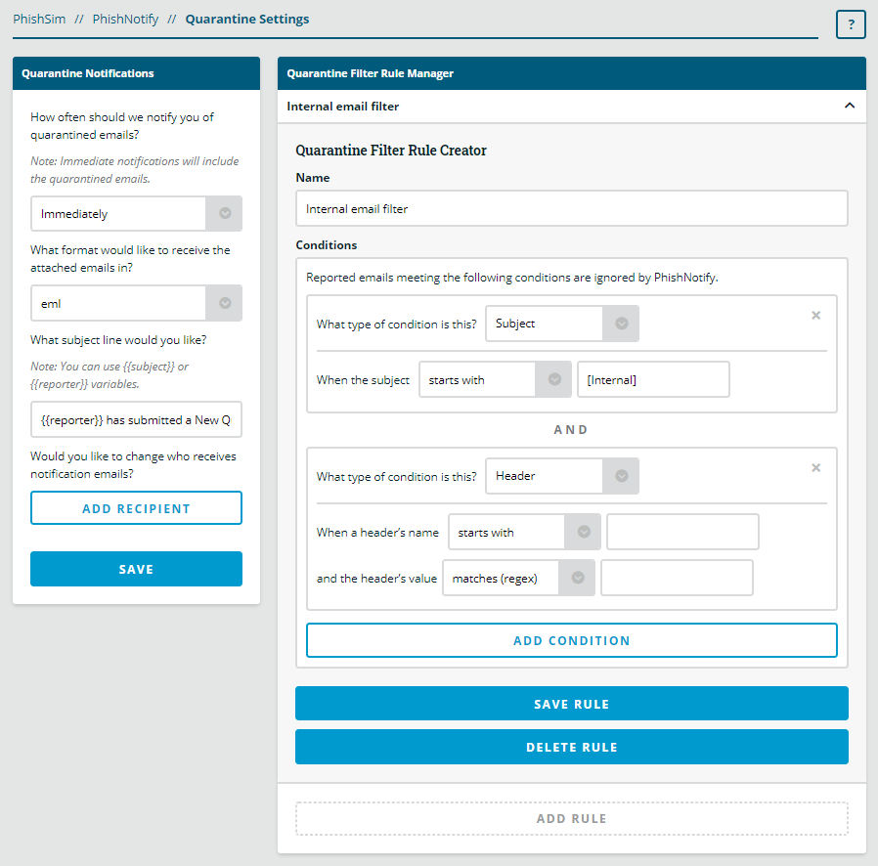Open the Subject condition type dropdown
The image size is (878, 866).
pos(562,324)
